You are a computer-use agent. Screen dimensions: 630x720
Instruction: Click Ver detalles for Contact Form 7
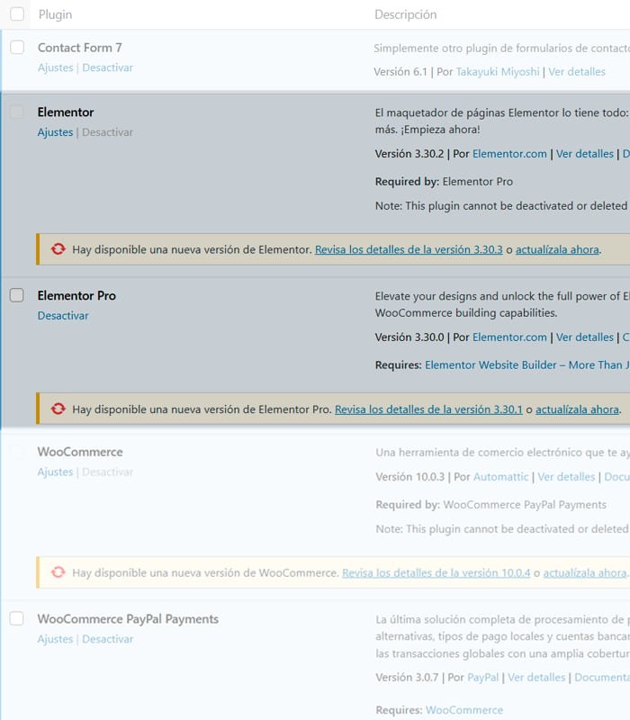(x=577, y=72)
